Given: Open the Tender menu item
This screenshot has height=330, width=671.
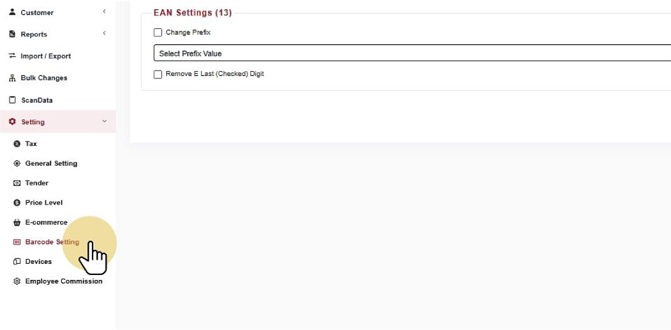Looking at the screenshot, I should 37,183.
